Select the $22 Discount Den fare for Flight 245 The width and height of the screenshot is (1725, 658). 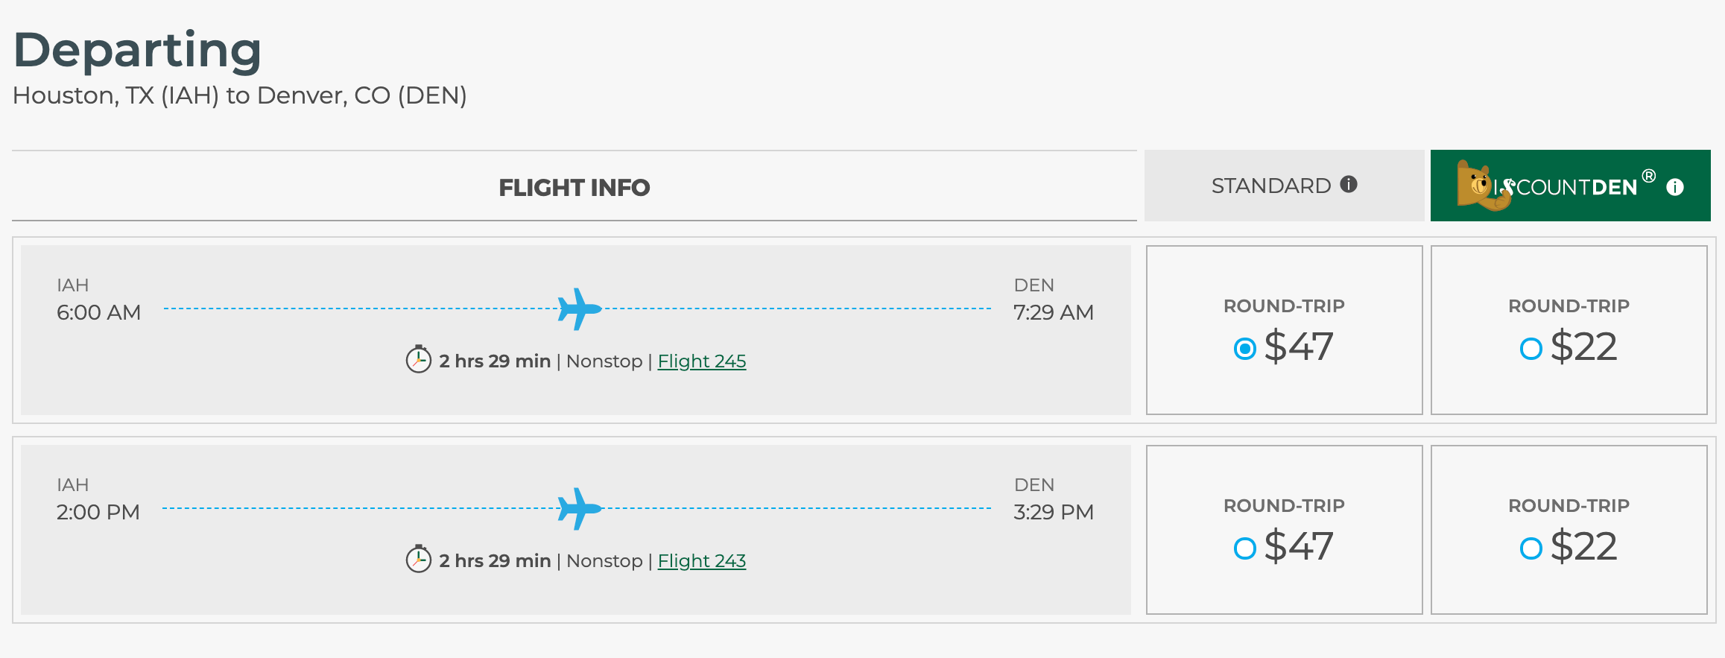1531,348
